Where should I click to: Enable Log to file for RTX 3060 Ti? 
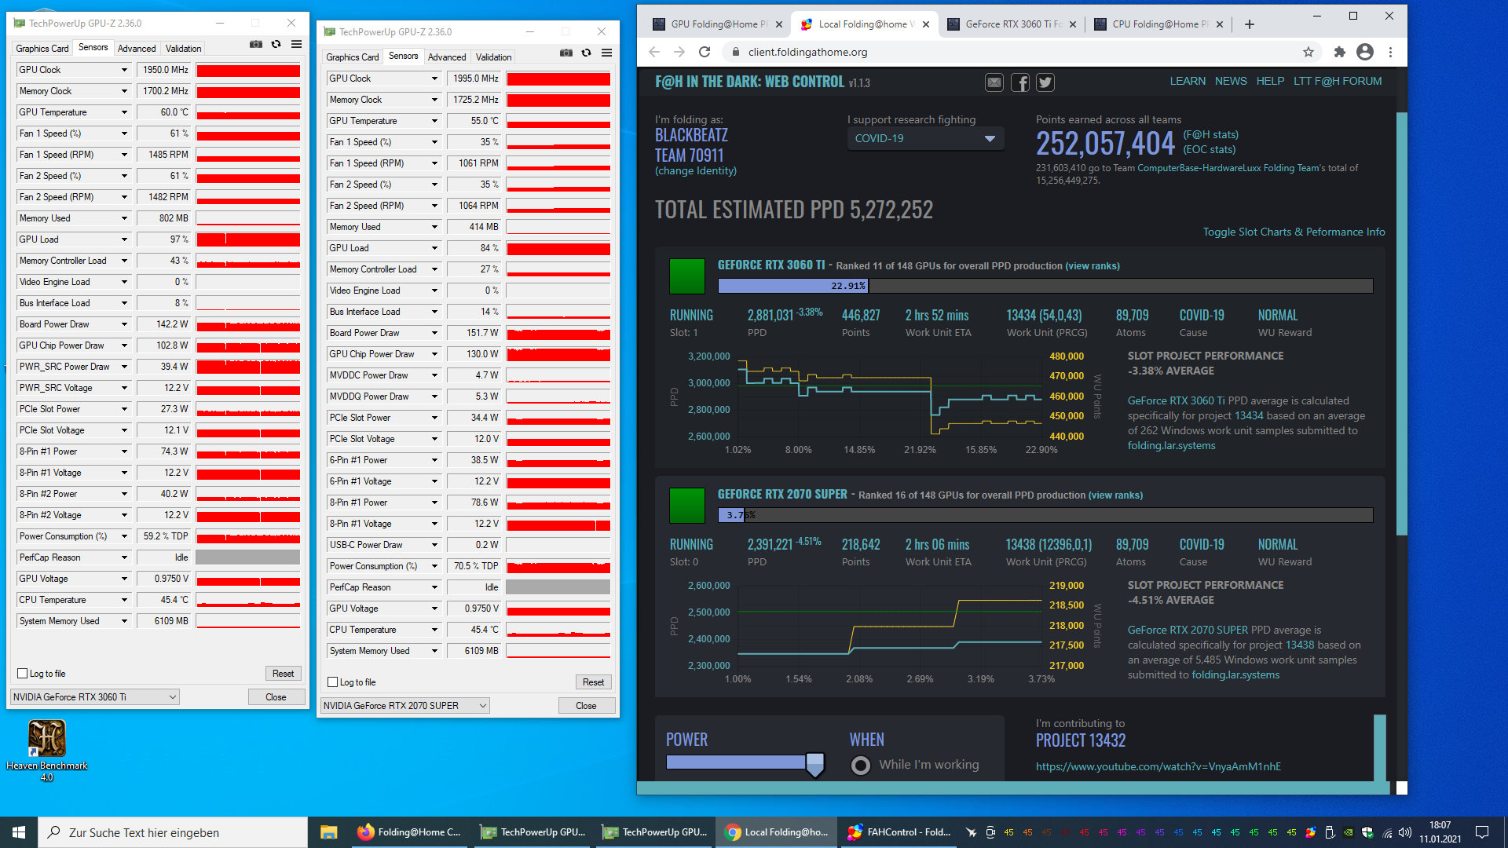point(23,674)
